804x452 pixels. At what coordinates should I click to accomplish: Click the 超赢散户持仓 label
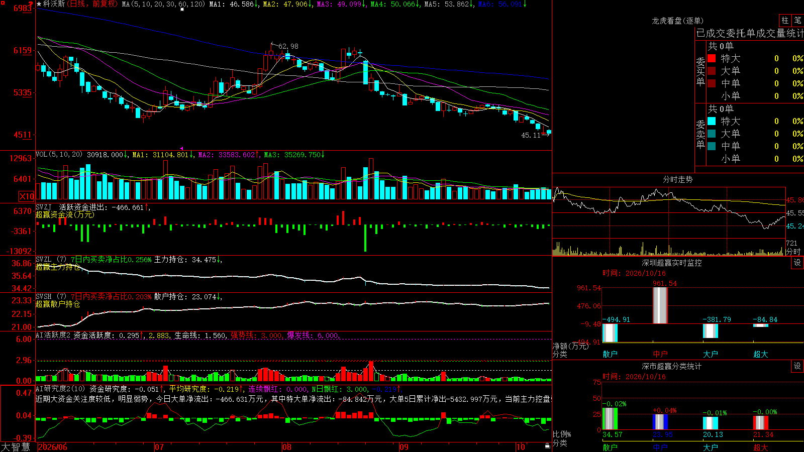(58, 304)
